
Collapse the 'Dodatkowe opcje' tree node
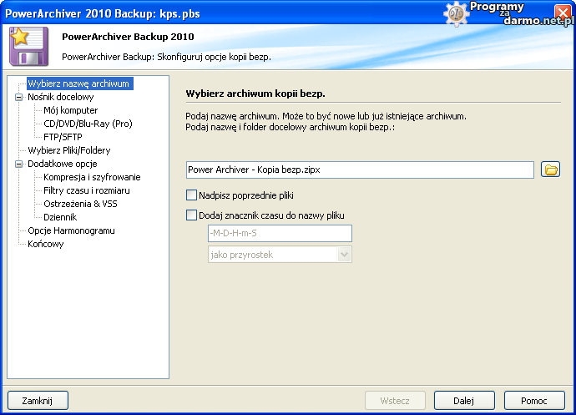[x=19, y=164]
